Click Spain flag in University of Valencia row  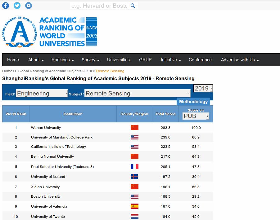(x=134, y=206)
